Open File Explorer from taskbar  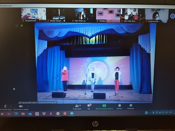23,114
